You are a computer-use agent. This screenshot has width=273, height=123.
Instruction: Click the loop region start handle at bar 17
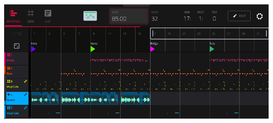point(153,33)
